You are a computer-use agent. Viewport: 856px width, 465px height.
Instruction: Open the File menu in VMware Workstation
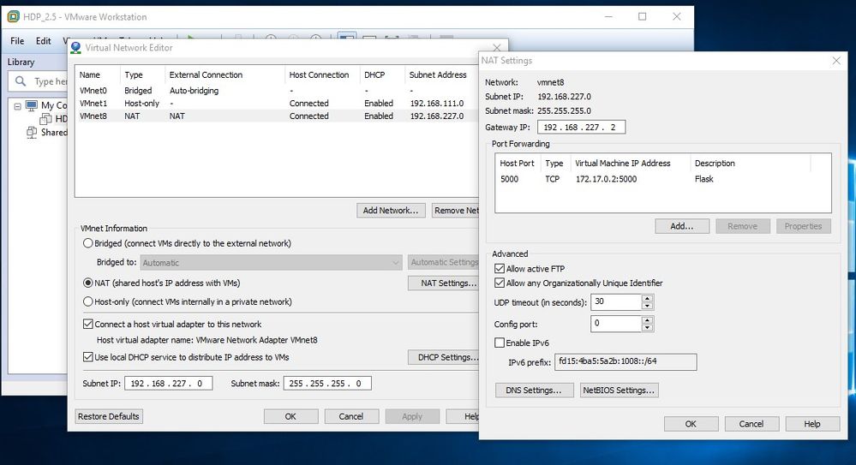coord(17,41)
